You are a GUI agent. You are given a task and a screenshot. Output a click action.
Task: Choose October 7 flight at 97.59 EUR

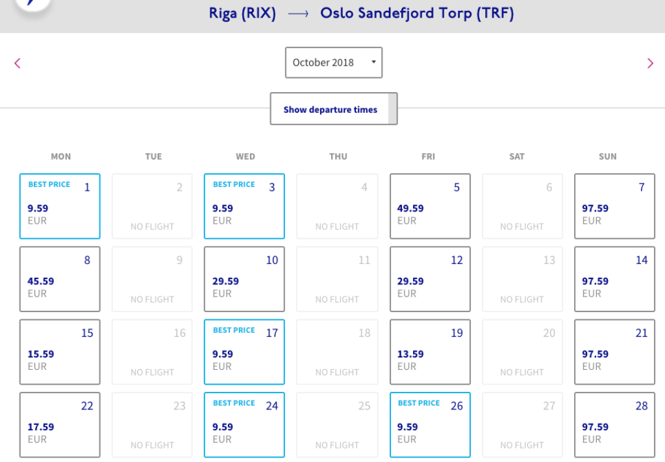[x=614, y=206]
